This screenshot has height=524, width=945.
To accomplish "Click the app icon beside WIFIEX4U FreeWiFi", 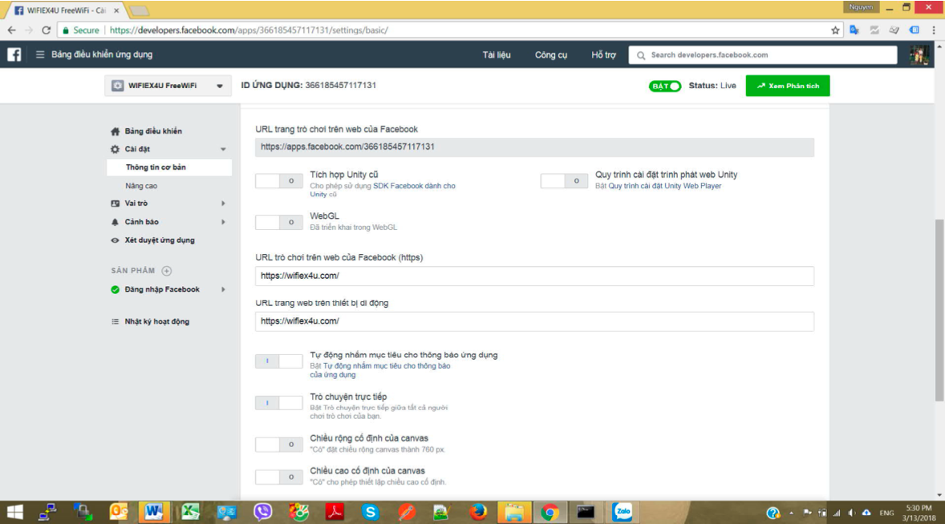I will pos(117,86).
